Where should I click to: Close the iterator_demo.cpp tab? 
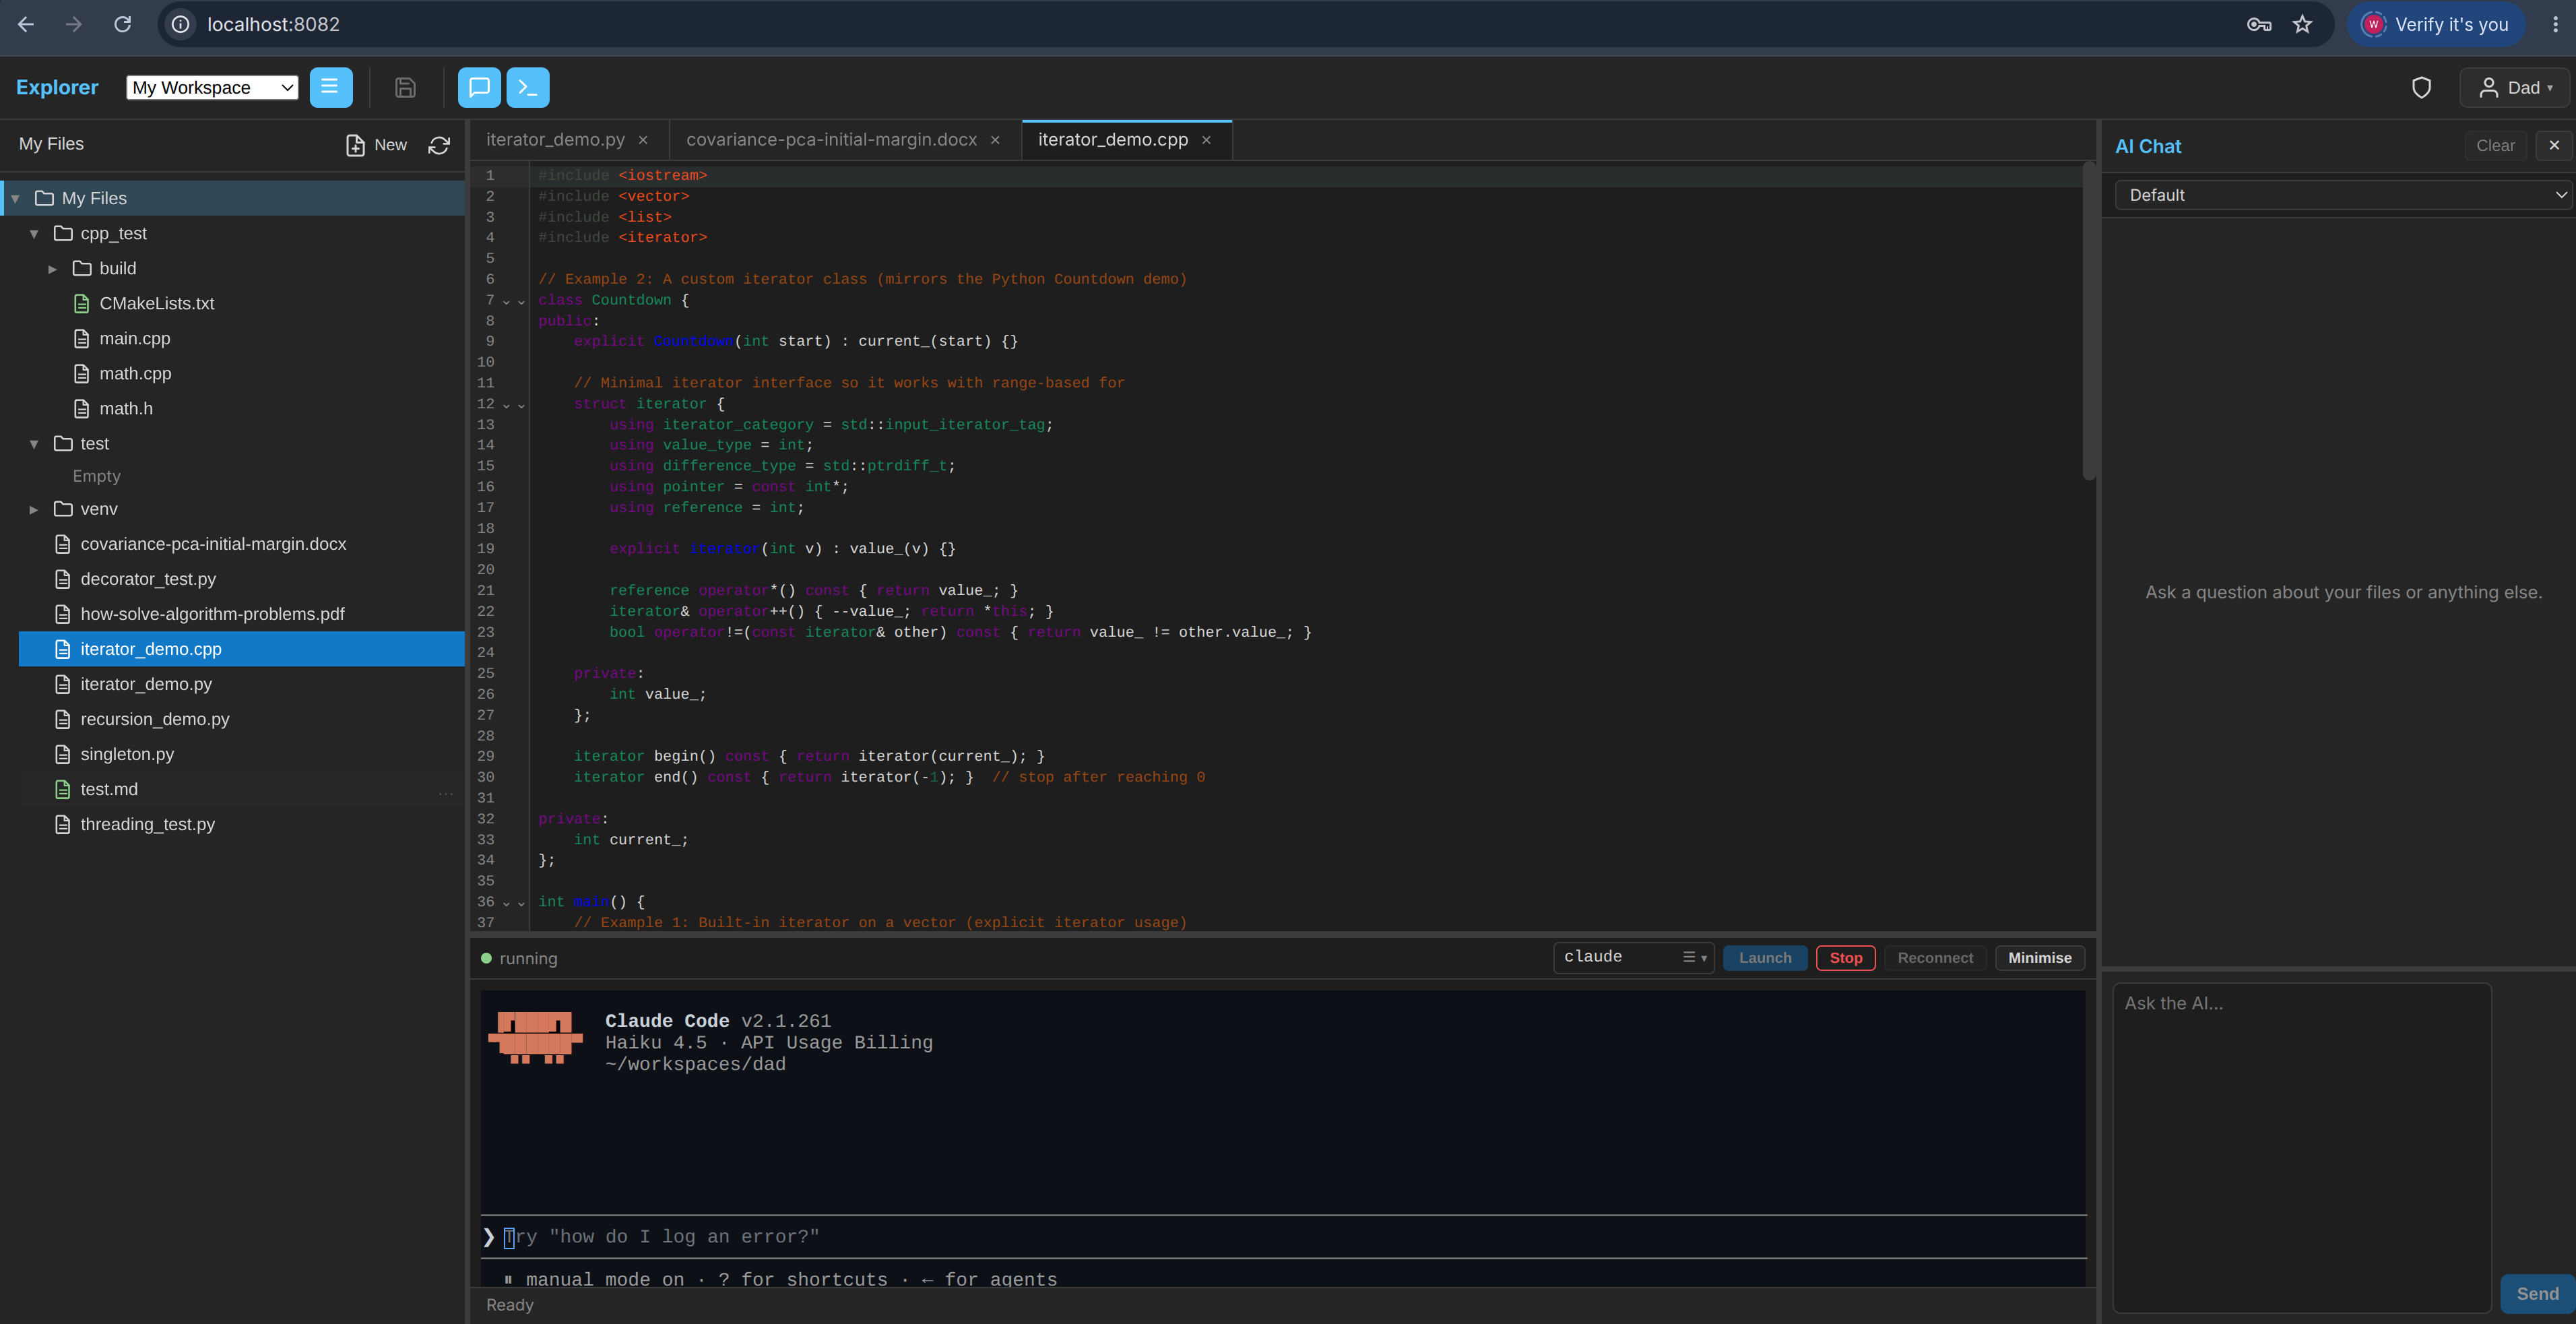1206,140
